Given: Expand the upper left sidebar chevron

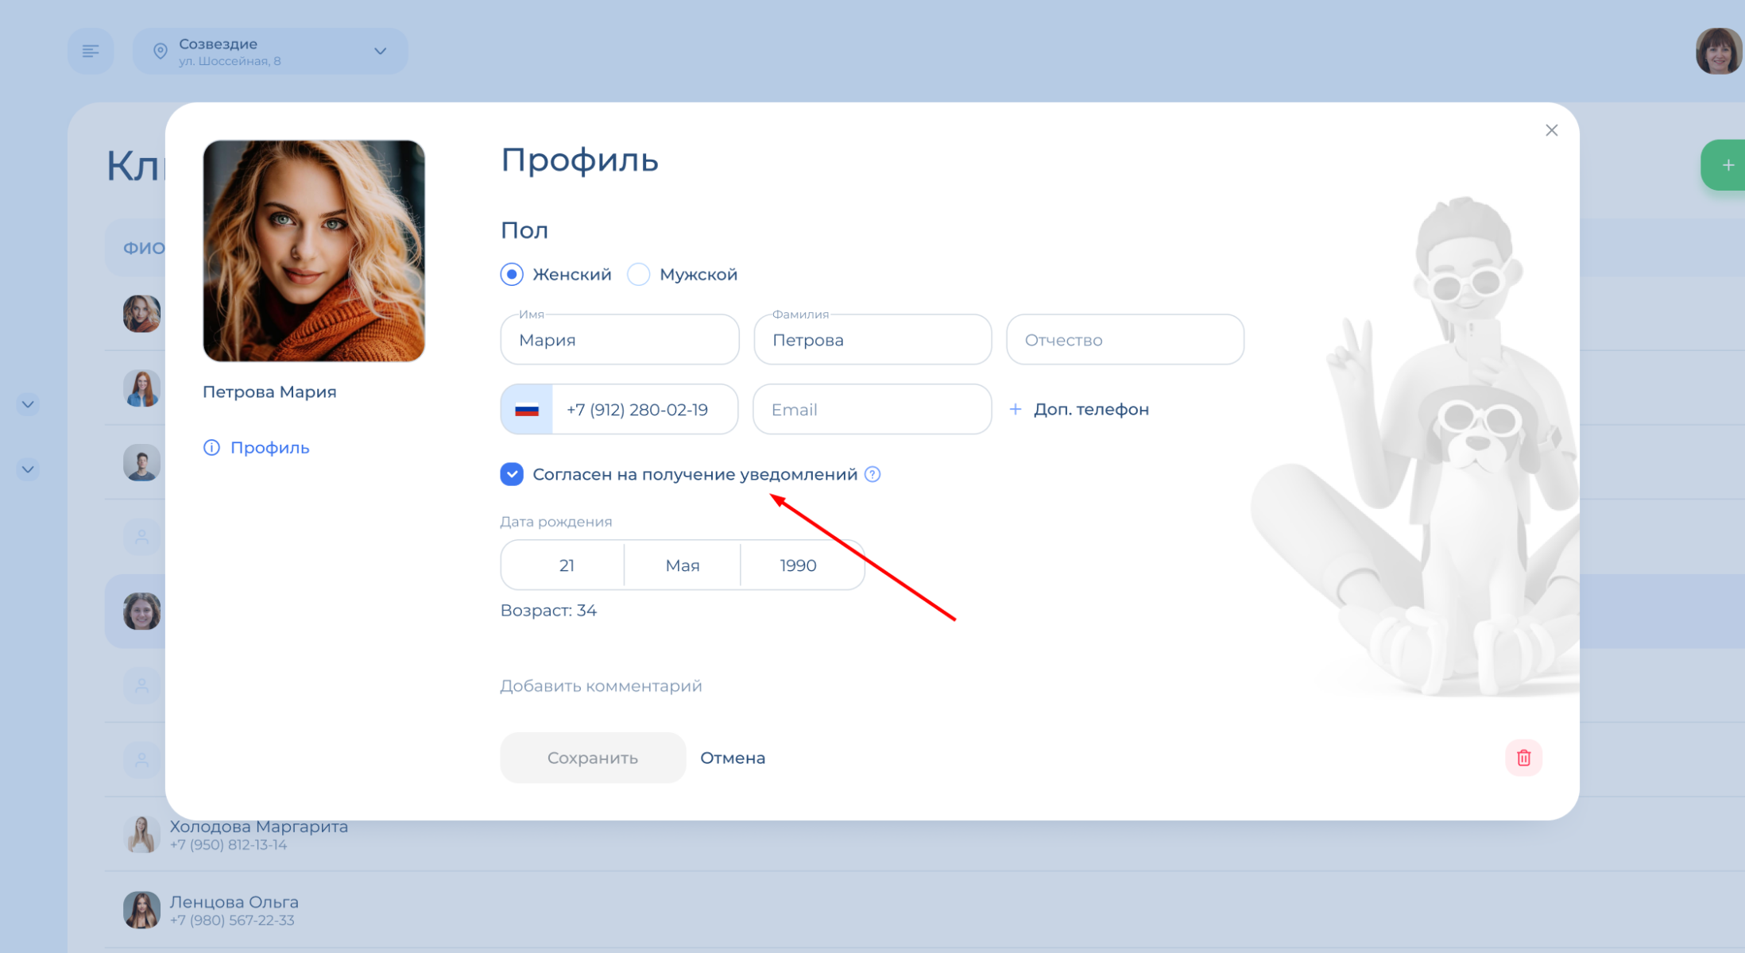Looking at the screenshot, I should (x=28, y=404).
